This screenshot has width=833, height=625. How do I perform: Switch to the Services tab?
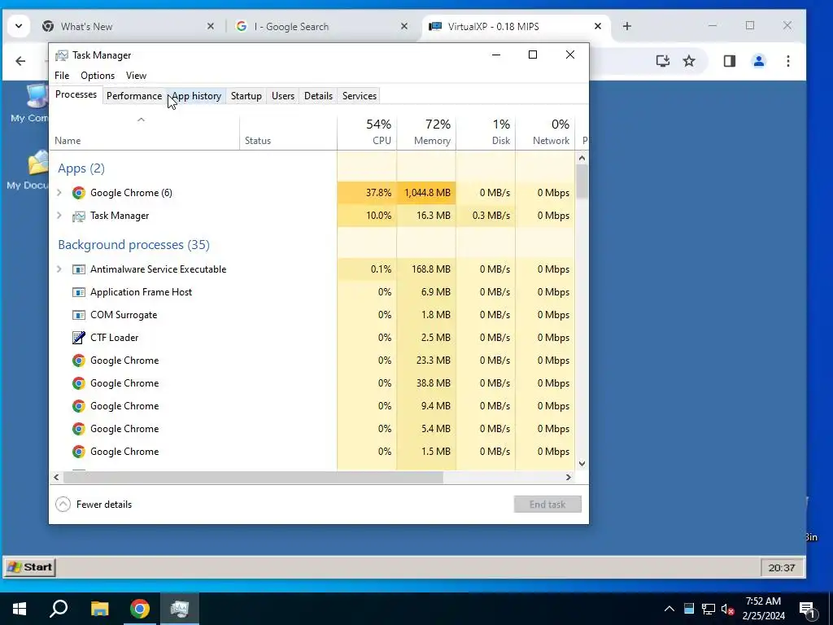click(x=360, y=96)
